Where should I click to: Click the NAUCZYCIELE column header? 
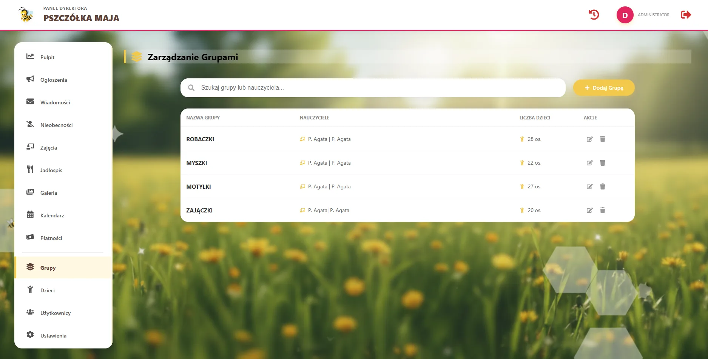coord(315,118)
